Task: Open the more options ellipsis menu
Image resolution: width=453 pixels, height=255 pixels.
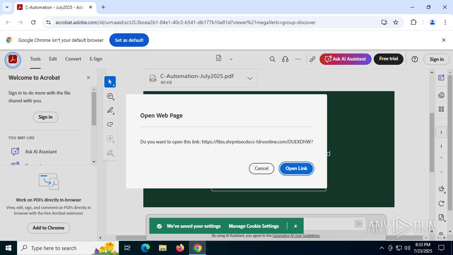Action: (298, 59)
